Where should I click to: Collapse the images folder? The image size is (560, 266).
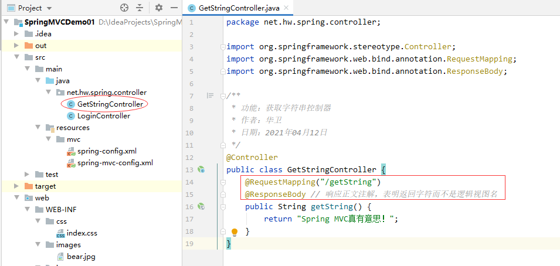(x=38, y=245)
